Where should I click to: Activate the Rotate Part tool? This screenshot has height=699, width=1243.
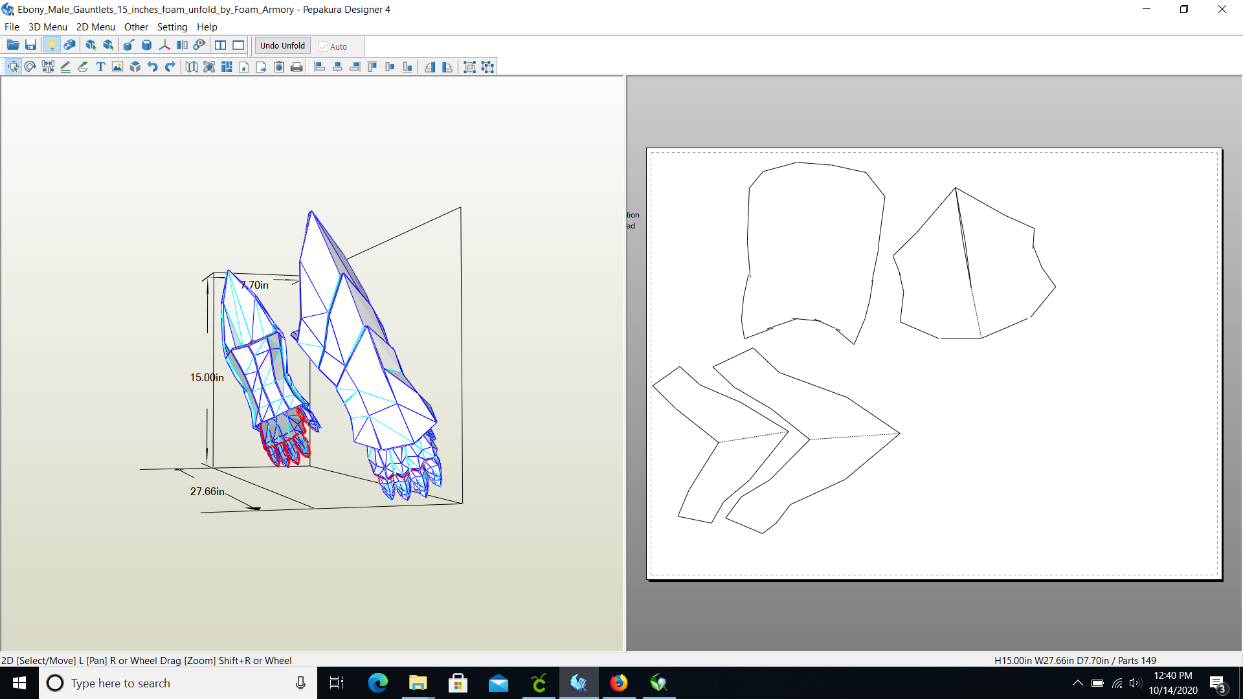pyautogui.click(x=30, y=66)
